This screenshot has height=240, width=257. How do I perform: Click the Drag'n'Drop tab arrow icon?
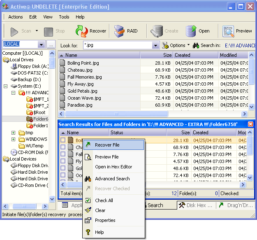coord(221,205)
